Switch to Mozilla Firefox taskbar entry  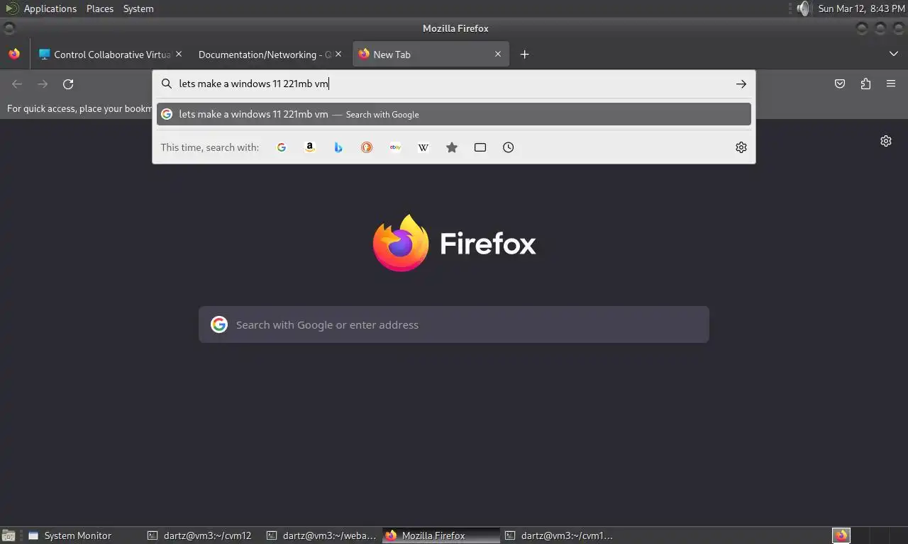tap(441, 535)
